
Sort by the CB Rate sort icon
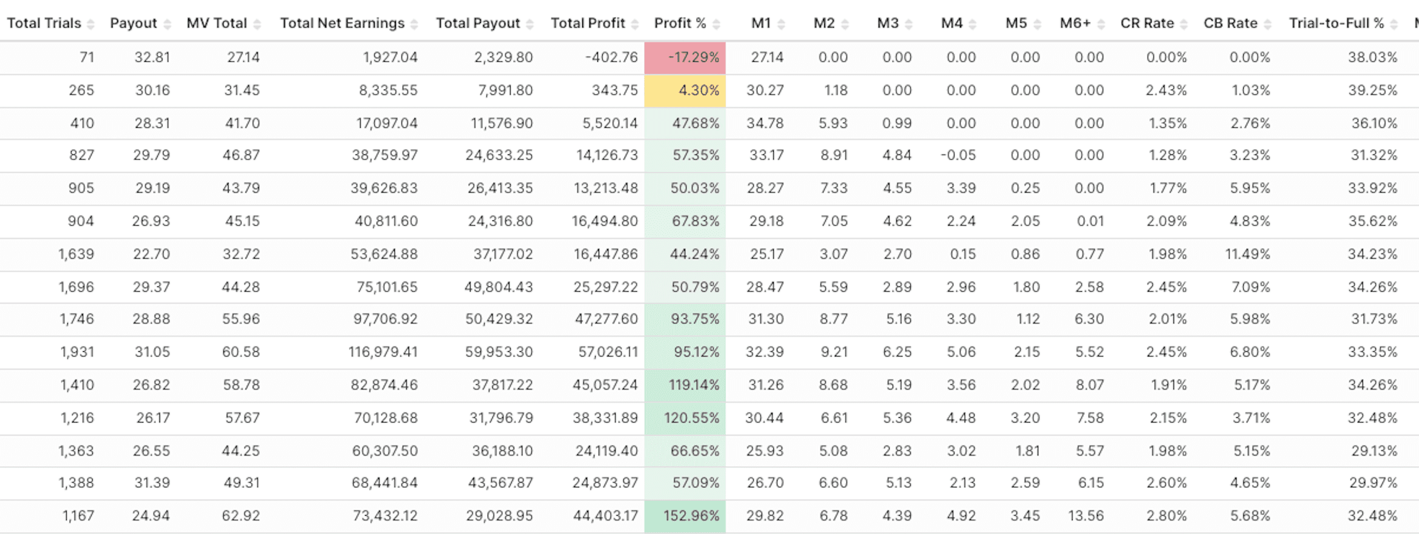click(1267, 24)
